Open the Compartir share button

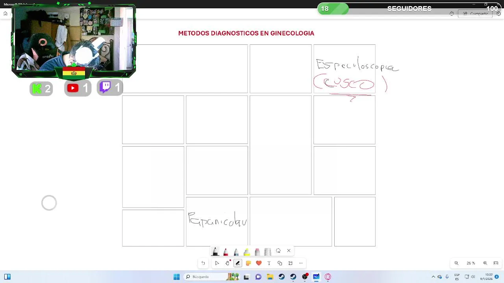click(476, 14)
